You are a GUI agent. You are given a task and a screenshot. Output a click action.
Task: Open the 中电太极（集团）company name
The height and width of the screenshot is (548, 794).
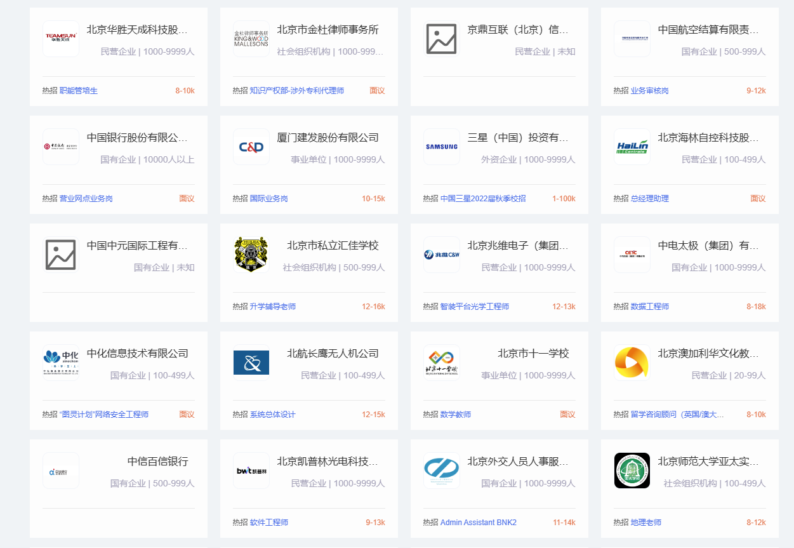[x=708, y=246]
